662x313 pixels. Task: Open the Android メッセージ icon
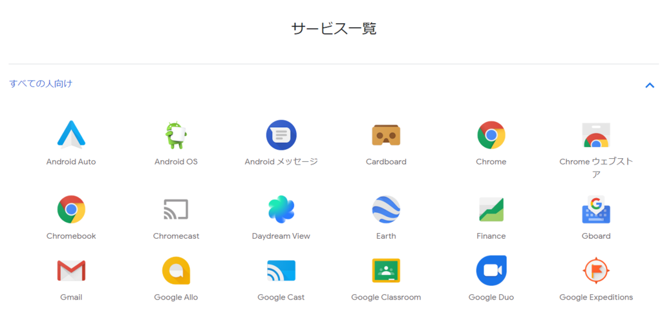tap(281, 135)
